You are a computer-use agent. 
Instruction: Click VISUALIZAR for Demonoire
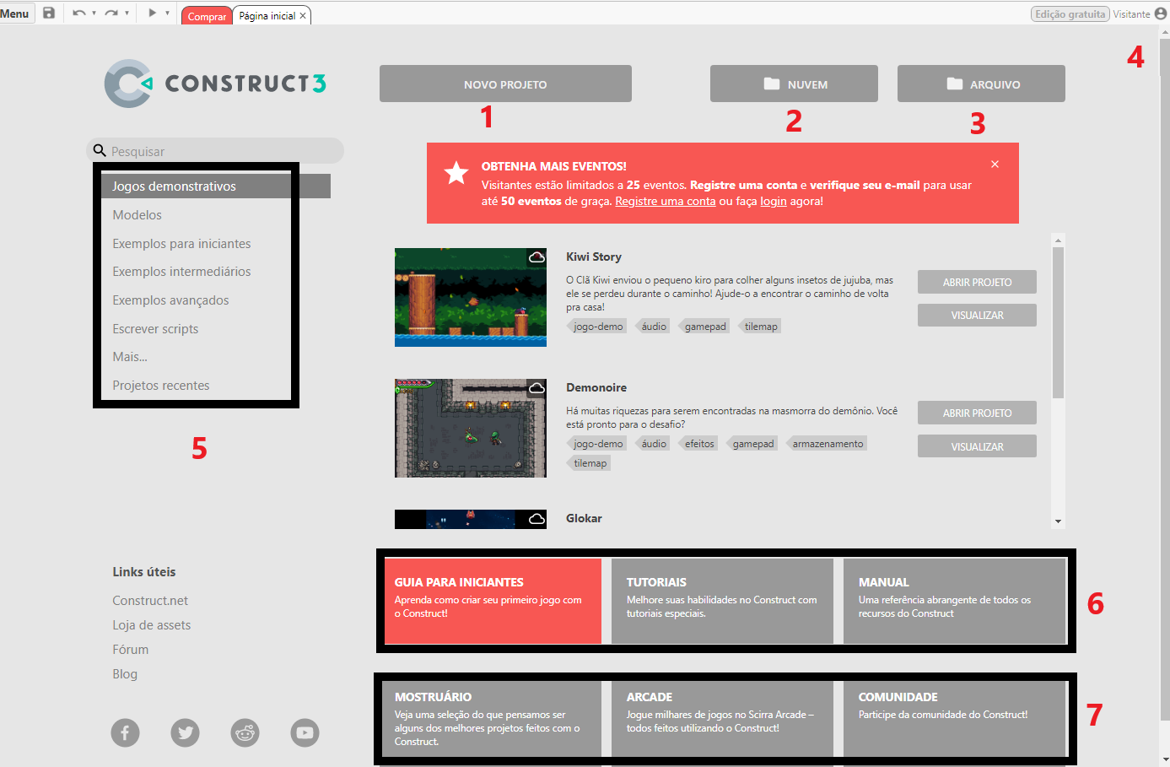tap(977, 446)
